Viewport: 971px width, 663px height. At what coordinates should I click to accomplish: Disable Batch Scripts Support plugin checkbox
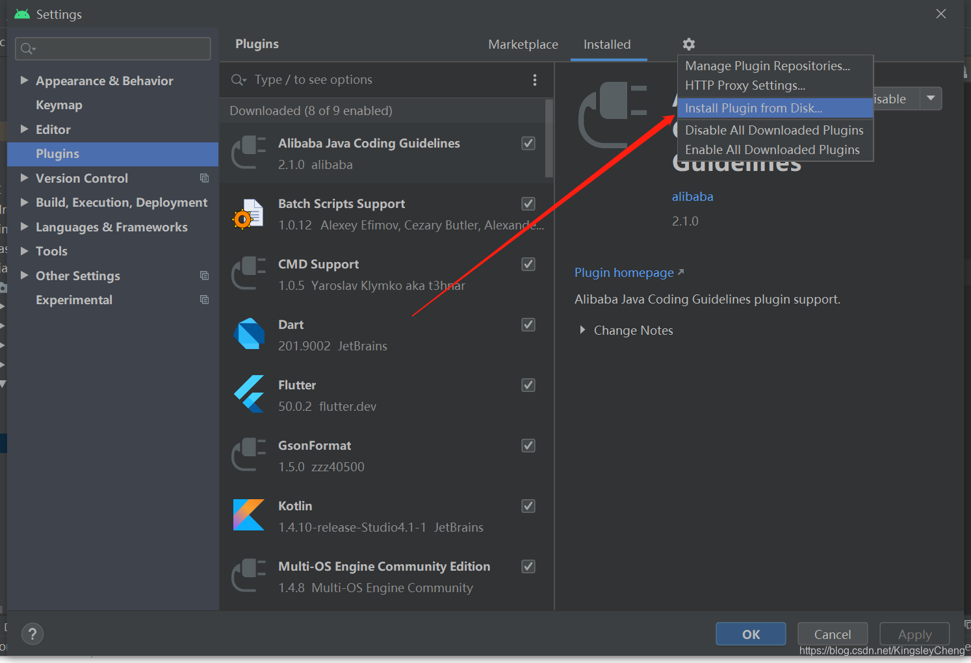pyautogui.click(x=528, y=203)
